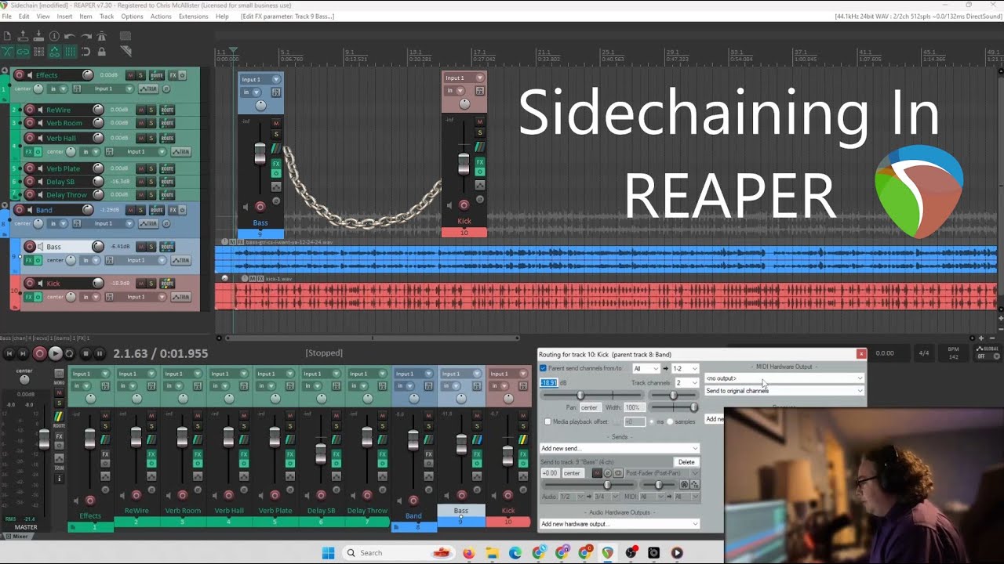The width and height of the screenshot is (1004, 564).
Task: Click the pause button in the transport
Action: [100, 354]
